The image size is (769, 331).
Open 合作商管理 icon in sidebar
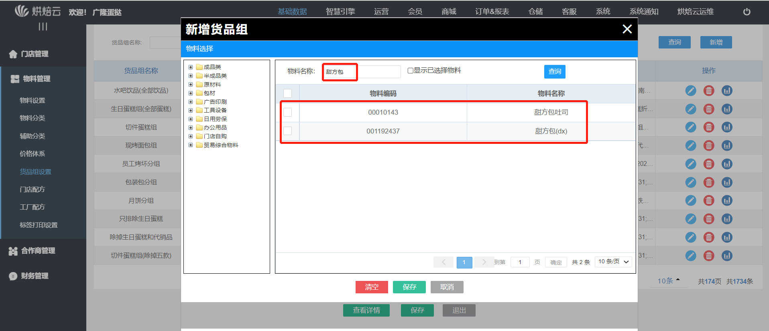coord(13,251)
